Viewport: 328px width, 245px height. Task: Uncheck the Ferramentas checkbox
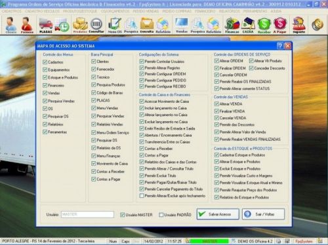[45, 132]
